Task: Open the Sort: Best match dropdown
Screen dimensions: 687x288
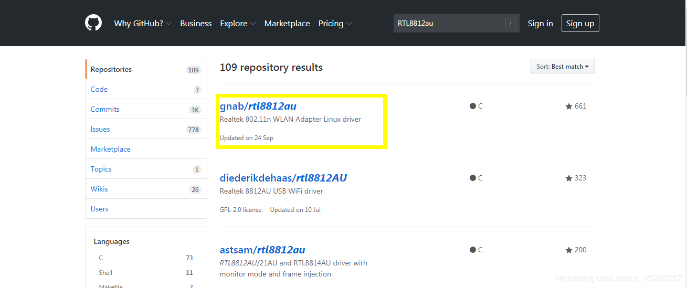Action: [563, 67]
